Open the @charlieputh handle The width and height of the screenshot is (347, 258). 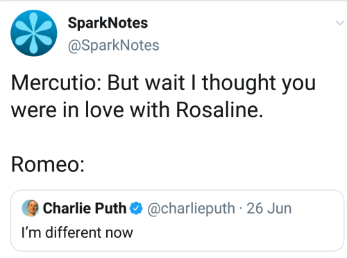(191, 209)
